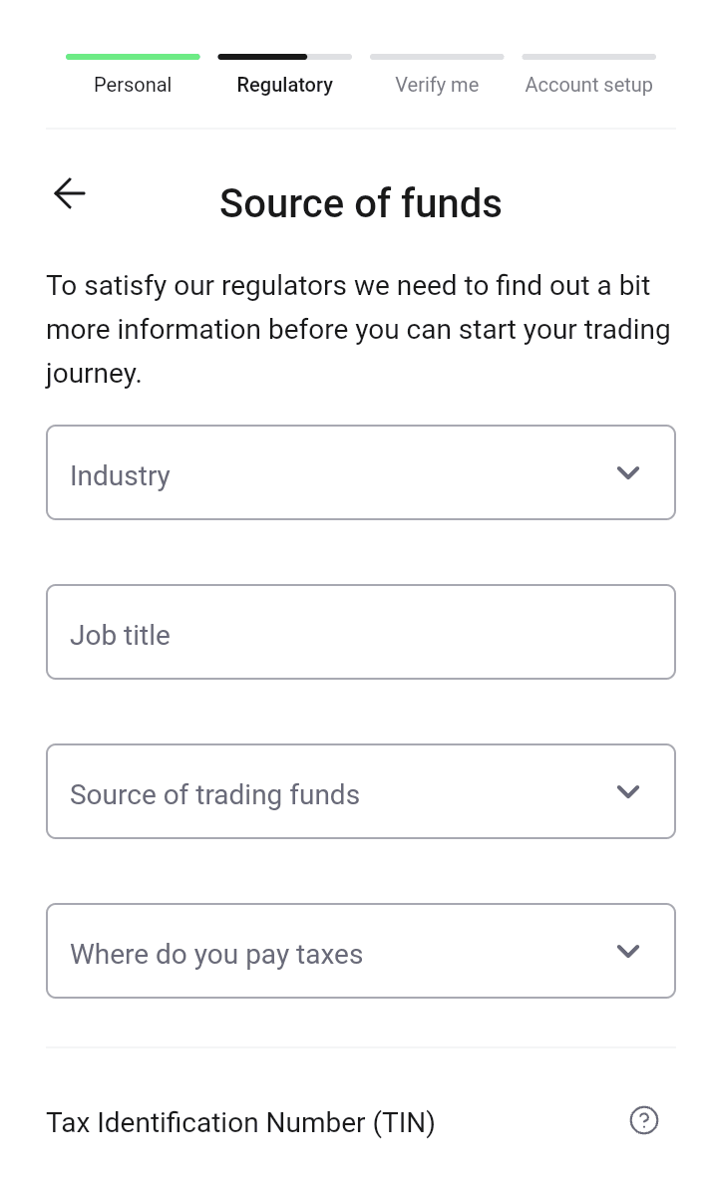Click the Industry dropdown chevron icon

pyautogui.click(x=628, y=472)
